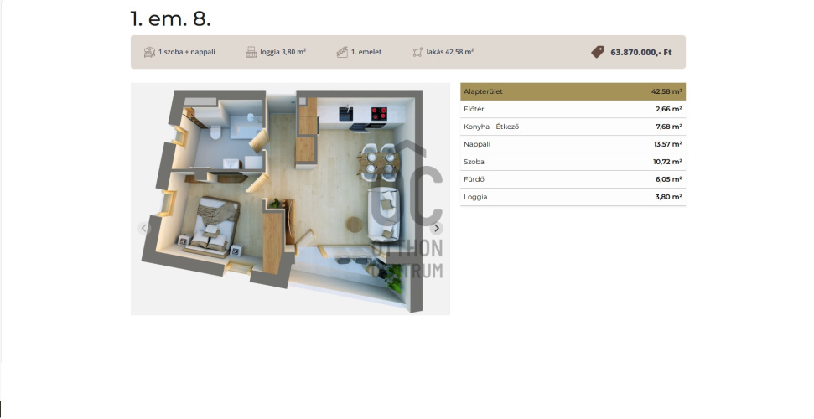Click the 'lakás 42,58 m²' label
The image size is (814, 419).
pyautogui.click(x=450, y=52)
